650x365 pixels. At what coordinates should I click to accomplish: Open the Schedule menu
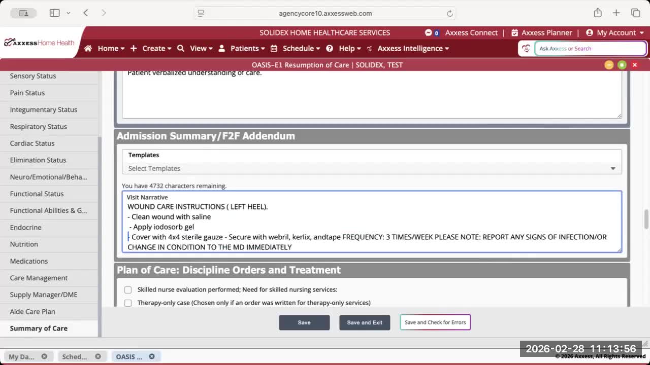coord(295,49)
